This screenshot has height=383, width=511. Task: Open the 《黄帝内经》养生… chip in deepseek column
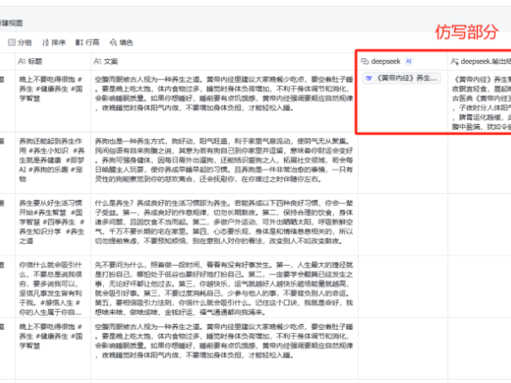click(401, 78)
